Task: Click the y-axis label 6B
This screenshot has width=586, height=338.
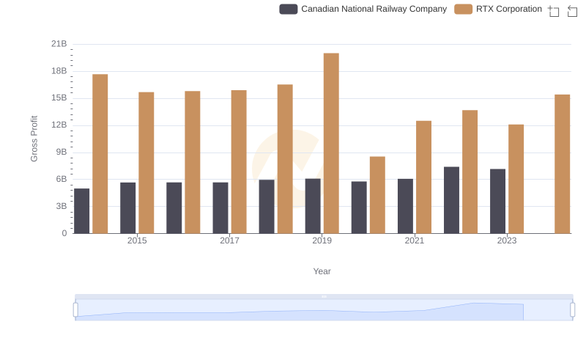Action: click(x=62, y=179)
